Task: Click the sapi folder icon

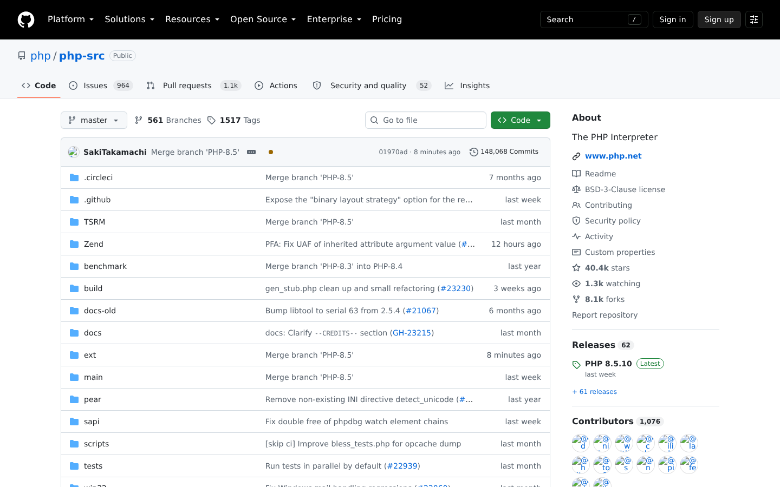Action: pyautogui.click(x=74, y=422)
